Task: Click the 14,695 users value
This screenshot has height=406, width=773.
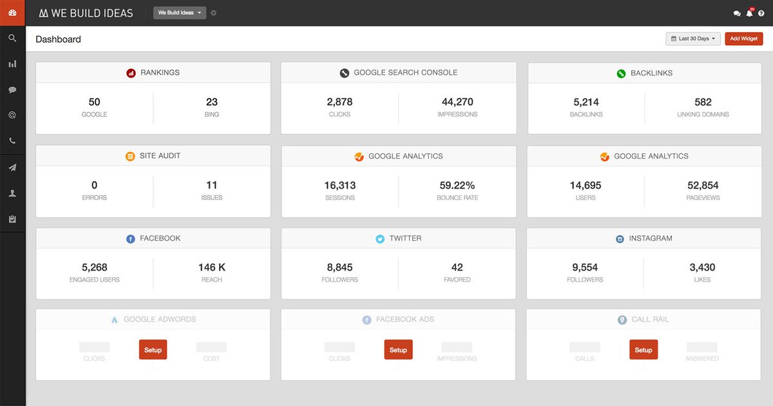Action: point(586,185)
